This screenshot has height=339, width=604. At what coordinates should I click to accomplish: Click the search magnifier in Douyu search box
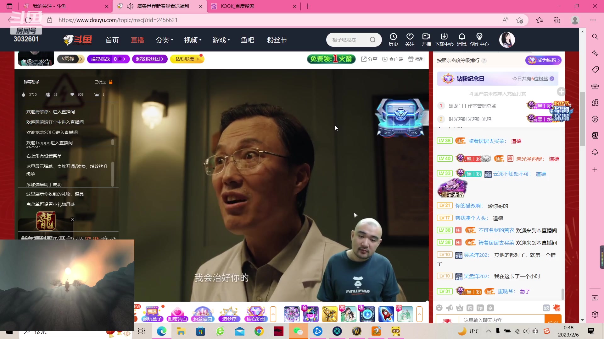[373, 40]
